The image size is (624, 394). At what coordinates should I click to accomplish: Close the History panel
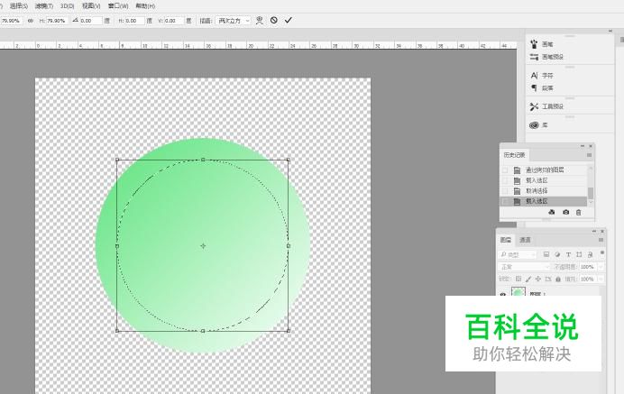pyautogui.click(x=590, y=146)
